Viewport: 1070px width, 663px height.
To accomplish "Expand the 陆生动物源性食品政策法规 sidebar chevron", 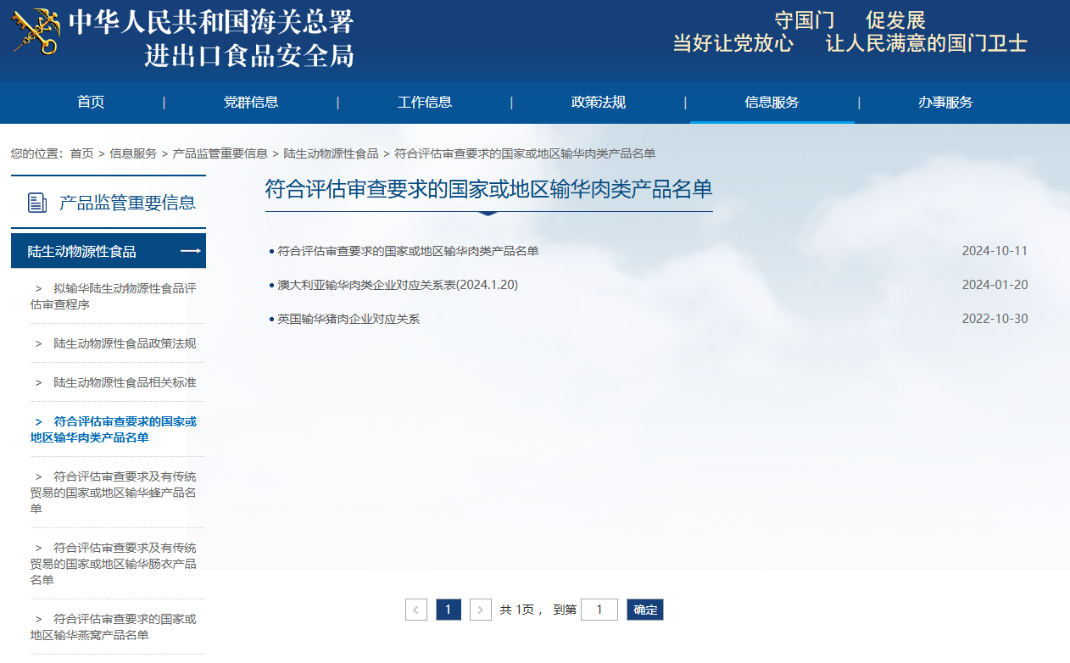I will pos(39,343).
